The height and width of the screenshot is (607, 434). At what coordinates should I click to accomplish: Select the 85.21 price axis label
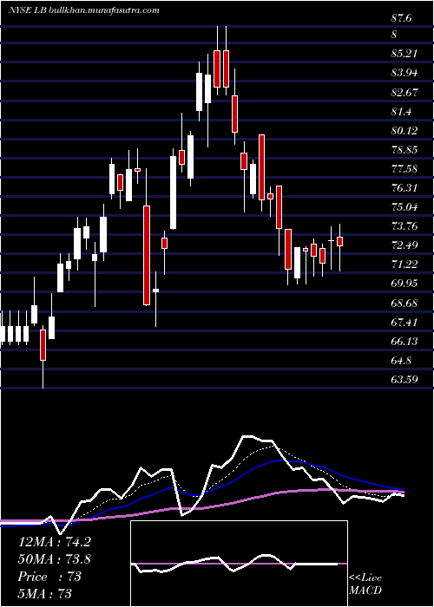(404, 53)
